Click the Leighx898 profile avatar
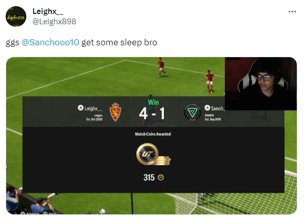 pyautogui.click(x=16, y=16)
